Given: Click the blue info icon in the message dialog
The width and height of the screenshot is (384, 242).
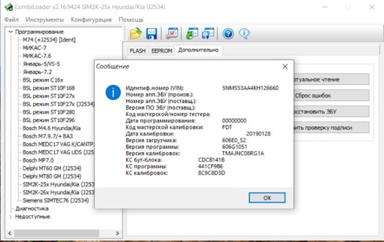Looking at the screenshot, I should point(113,92).
